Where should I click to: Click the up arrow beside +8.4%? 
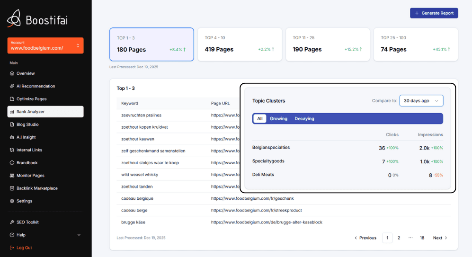click(185, 49)
